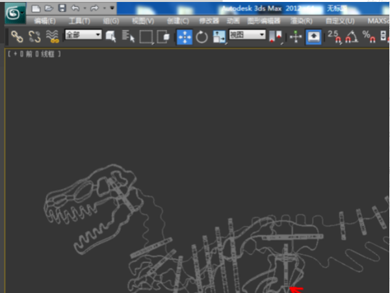This screenshot has width=390, height=293.
Task: Undo the last action
Action: click(x=75, y=8)
